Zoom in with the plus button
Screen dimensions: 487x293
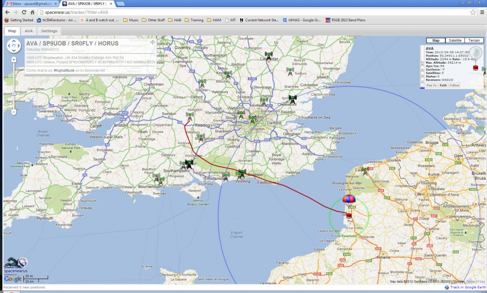tap(14, 59)
